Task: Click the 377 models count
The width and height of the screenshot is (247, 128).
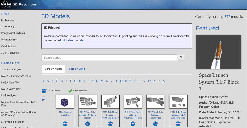Action: pyautogui.click(x=227, y=16)
